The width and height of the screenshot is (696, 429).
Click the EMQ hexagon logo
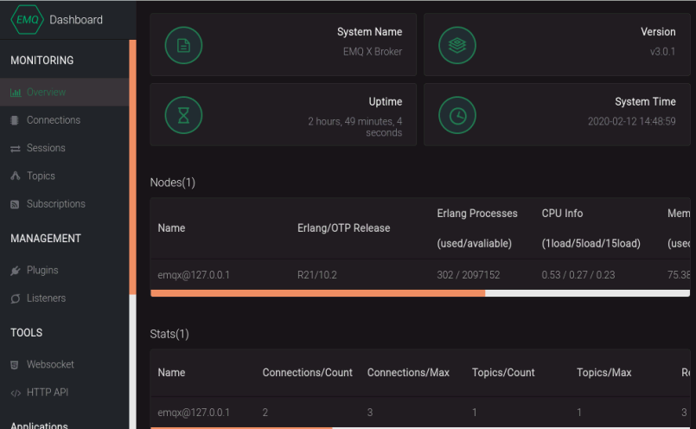(x=27, y=19)
